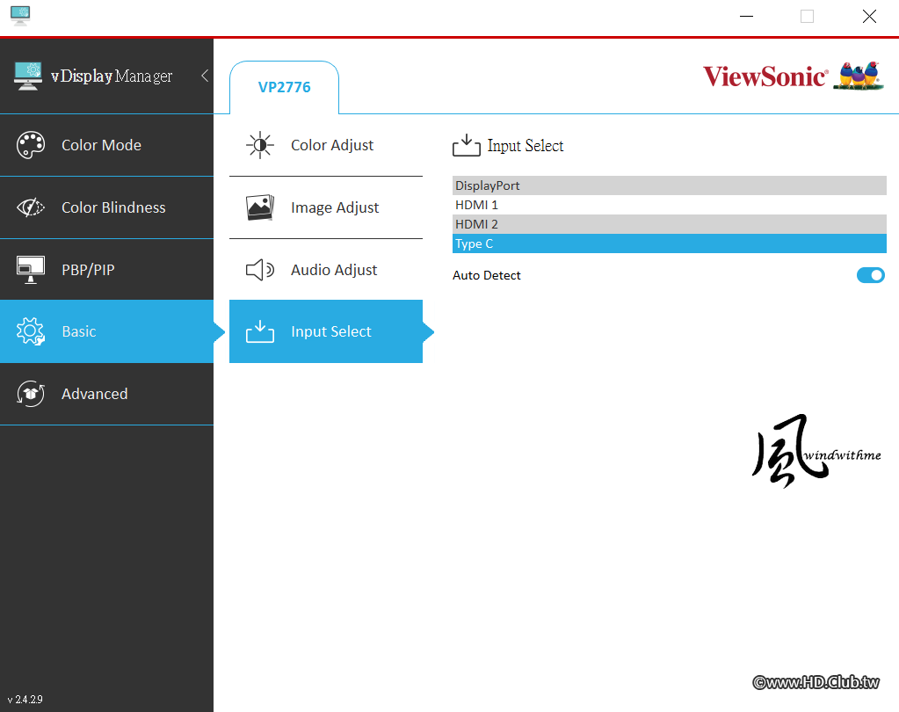Click the vDisplayManager monitor logo icon

[x=27, y=76]
